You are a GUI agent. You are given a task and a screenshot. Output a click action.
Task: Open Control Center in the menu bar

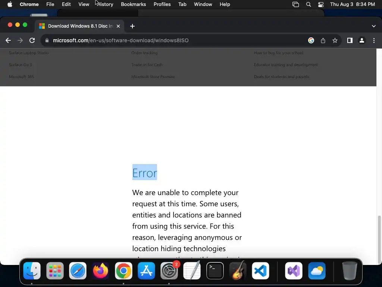321,4
